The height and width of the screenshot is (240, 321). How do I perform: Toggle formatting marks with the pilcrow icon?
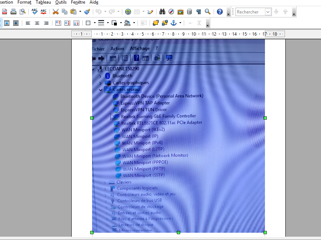tap(199, 12)
